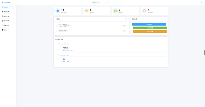205x107 pixels.
Task: Click the orange quick-entry record button
Action: click(x=150, y=31)
